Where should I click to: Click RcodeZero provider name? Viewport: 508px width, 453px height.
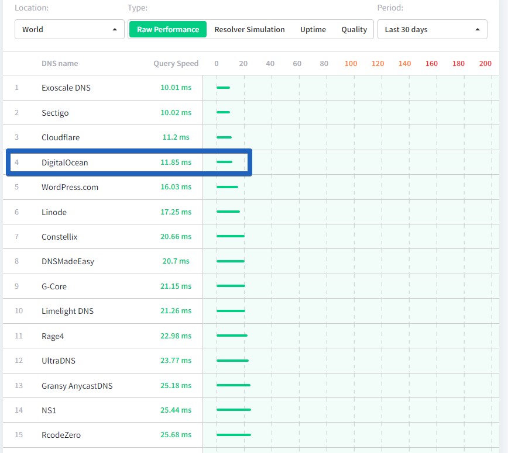(61, 435)
